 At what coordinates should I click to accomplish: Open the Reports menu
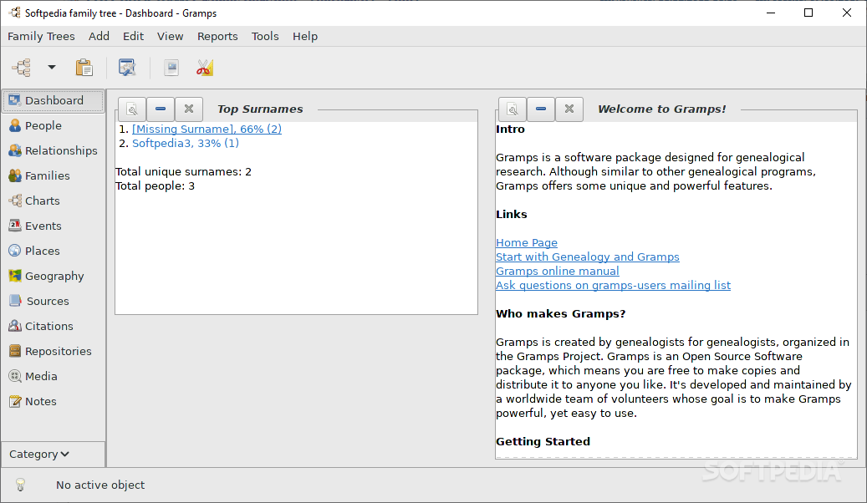[x=217, y=37]
